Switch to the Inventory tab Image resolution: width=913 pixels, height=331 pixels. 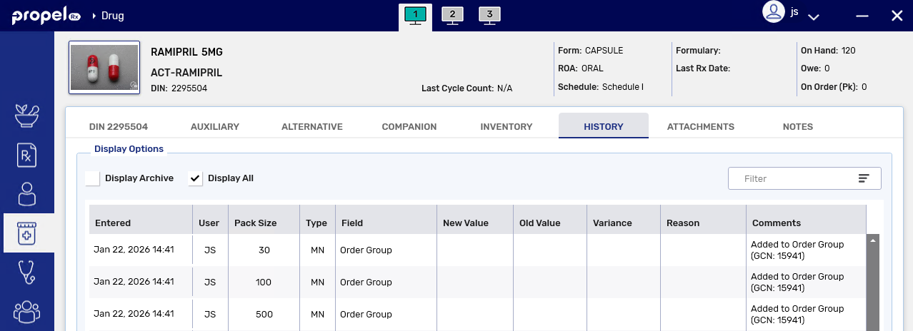pos(506,127)
